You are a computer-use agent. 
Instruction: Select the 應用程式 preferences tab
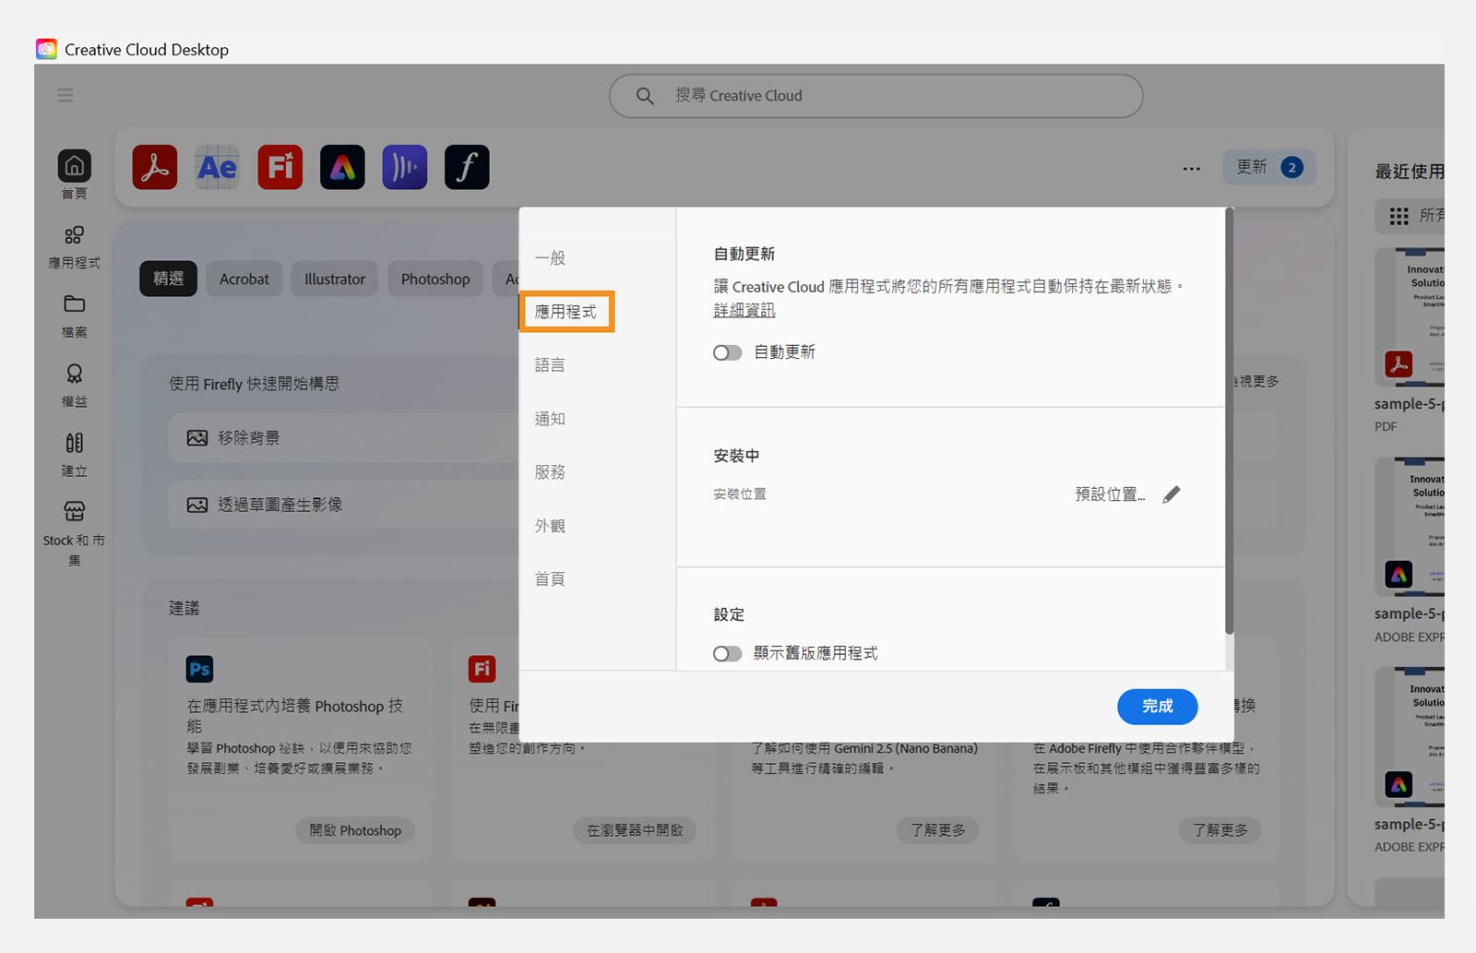[566, 312]
